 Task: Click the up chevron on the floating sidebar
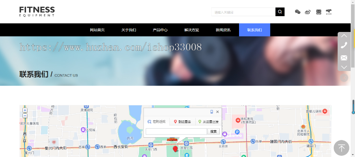[344, 36]
